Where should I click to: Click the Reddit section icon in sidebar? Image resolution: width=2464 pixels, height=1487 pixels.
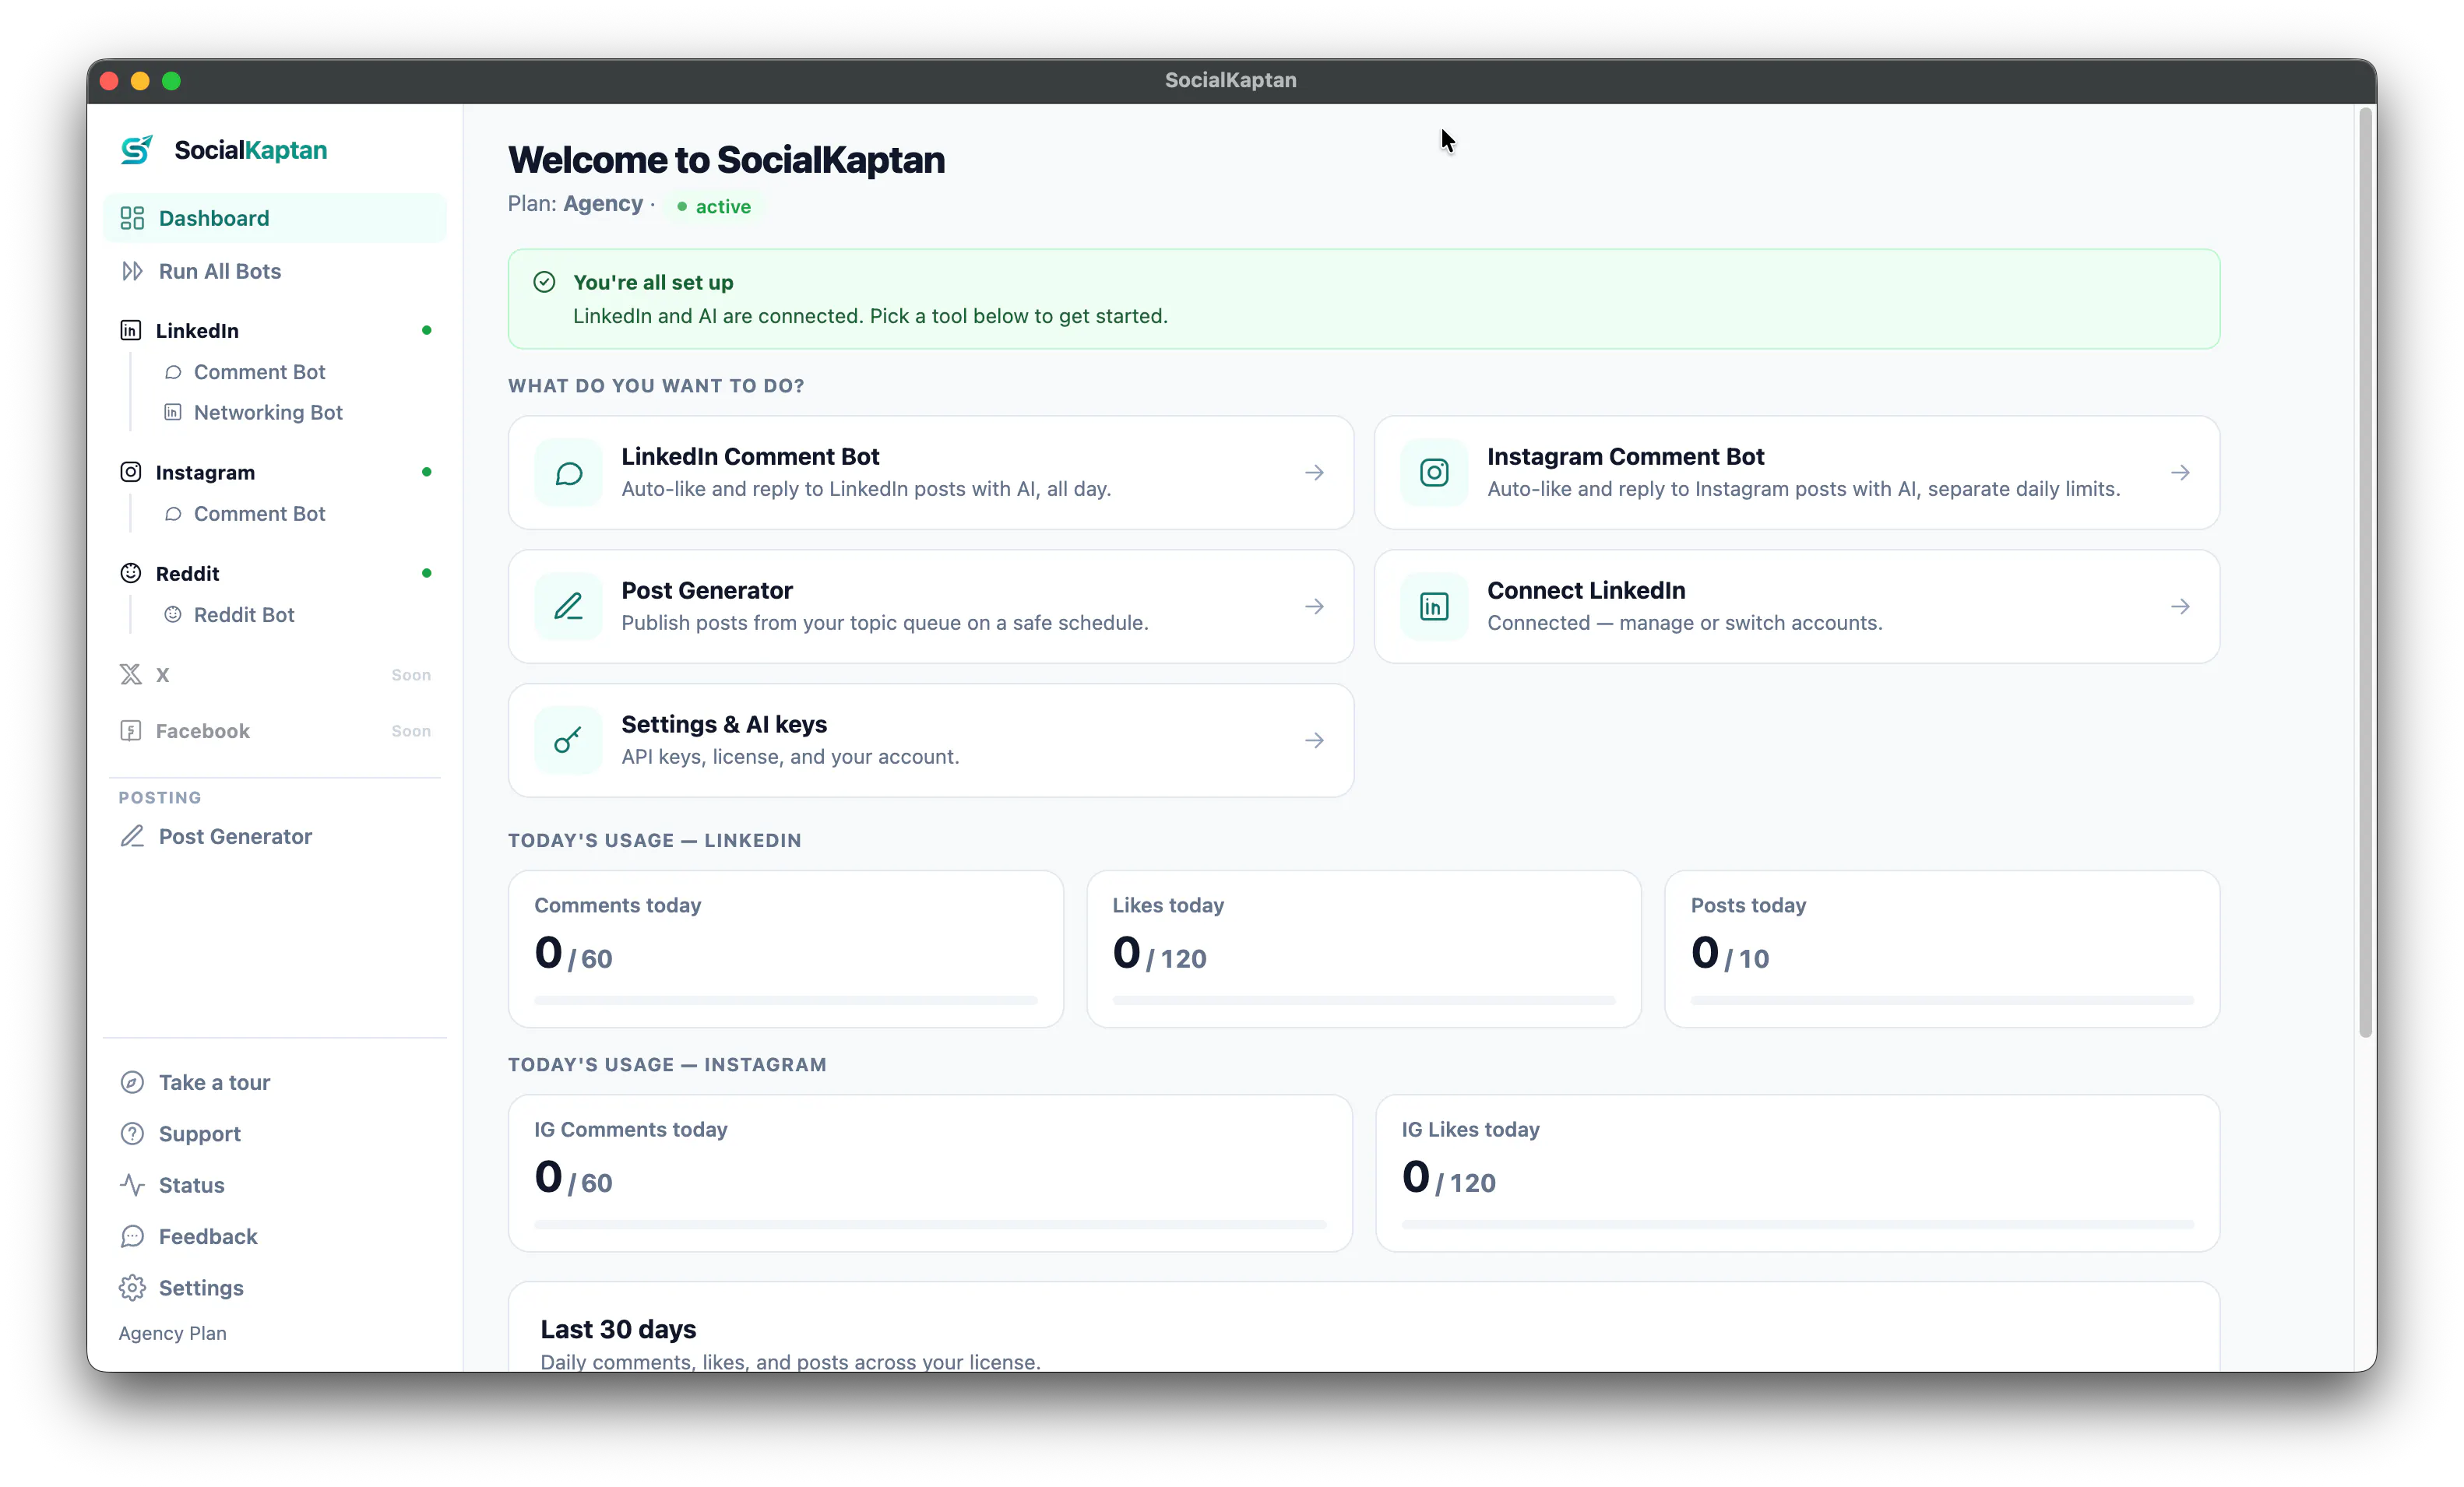click(x=131, y=573)
